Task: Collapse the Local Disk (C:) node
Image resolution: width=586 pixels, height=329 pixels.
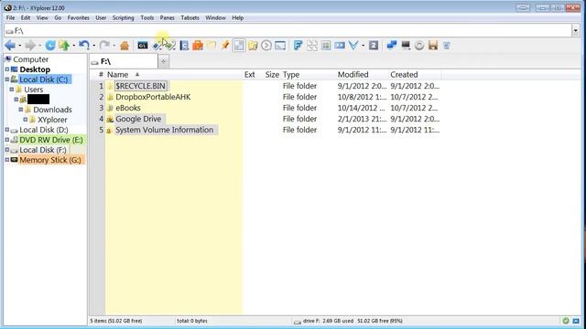Action: click(7, 80)
